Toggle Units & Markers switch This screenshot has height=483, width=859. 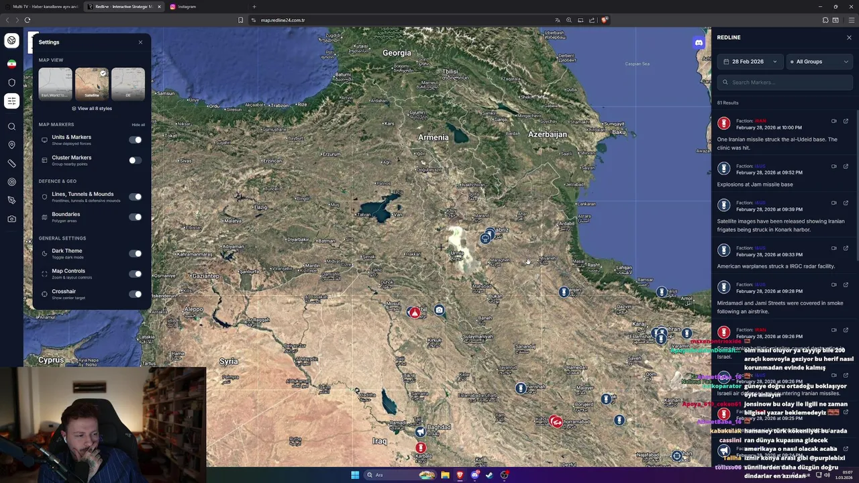click(135, 140)
